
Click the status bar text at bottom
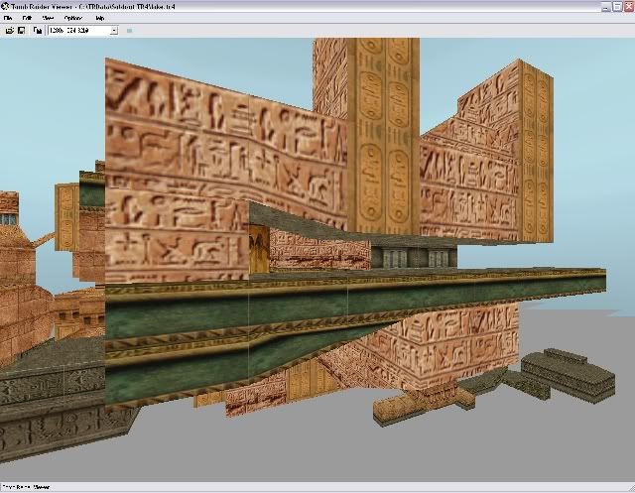26,487
